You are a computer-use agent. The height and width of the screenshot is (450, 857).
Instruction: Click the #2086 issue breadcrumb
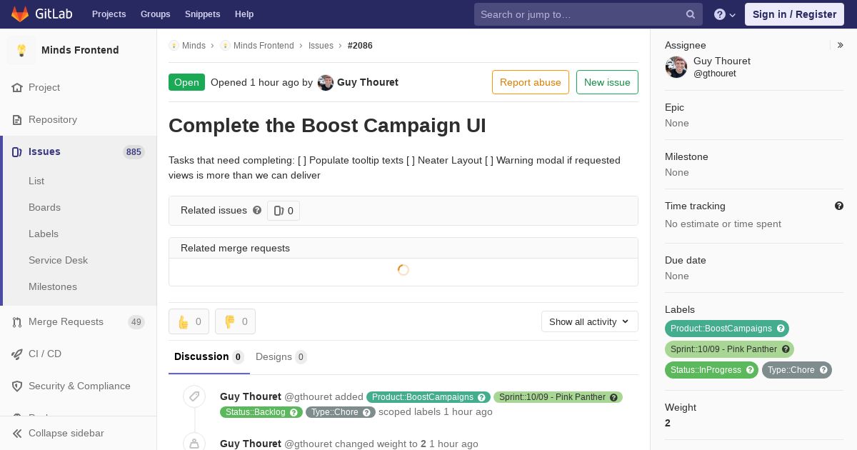pyautogui.click(x=360, y=45)
